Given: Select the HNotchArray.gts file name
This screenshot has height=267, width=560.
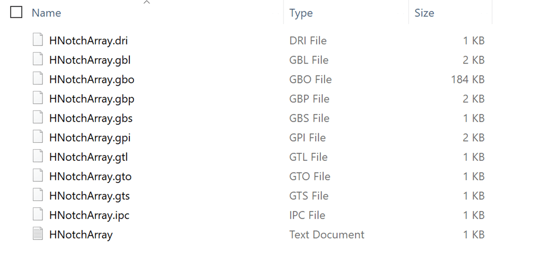Looking at the screenshot, I should coord(89,196).
